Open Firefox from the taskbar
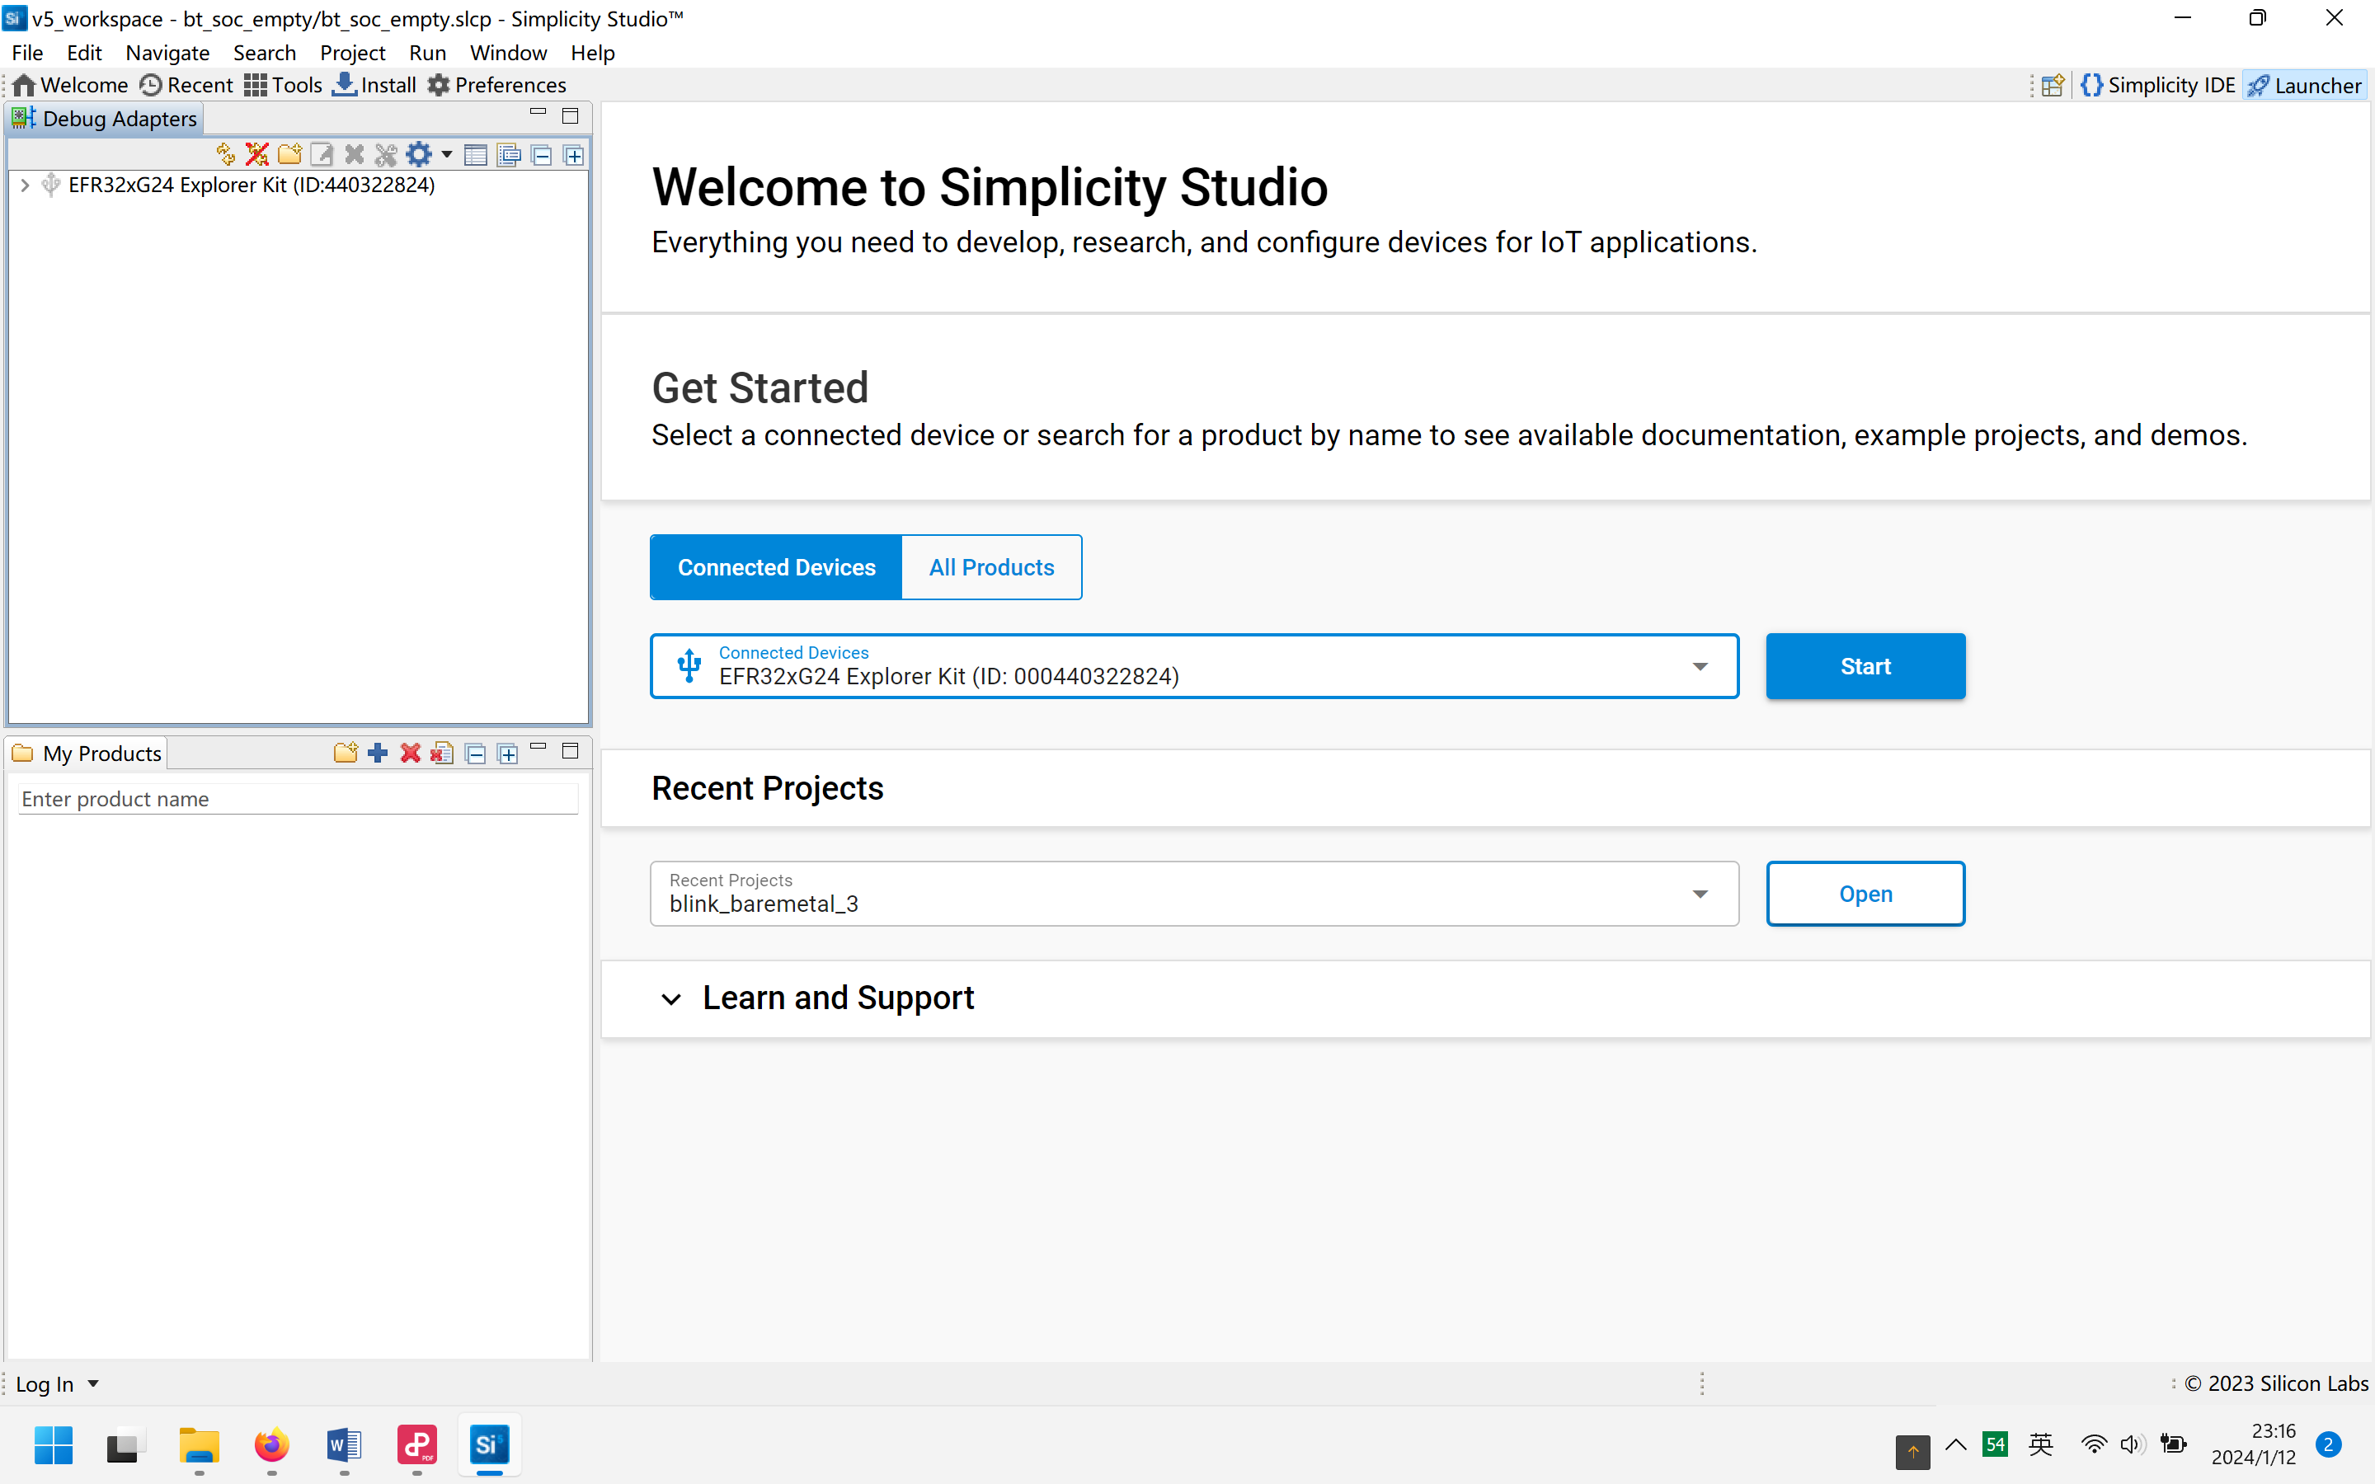The height and width of the screenshot is (1484, 2375). (272, 1444)
